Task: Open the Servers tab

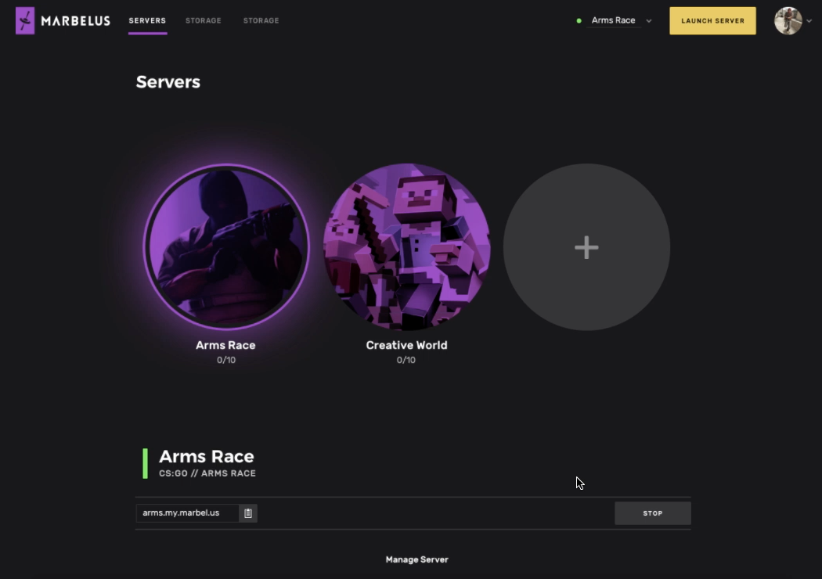Action: (x=147, y=20)
